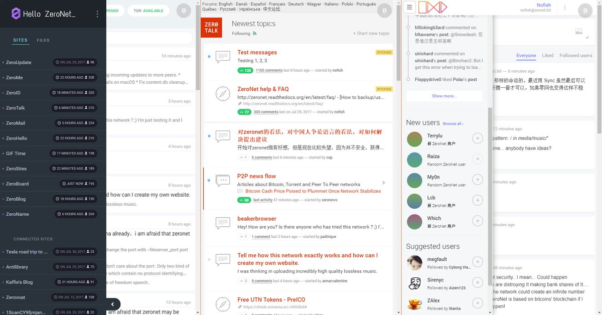Click the Browse all link beside New users
This screenshot has width=602, height=315.
coord(453,123)
